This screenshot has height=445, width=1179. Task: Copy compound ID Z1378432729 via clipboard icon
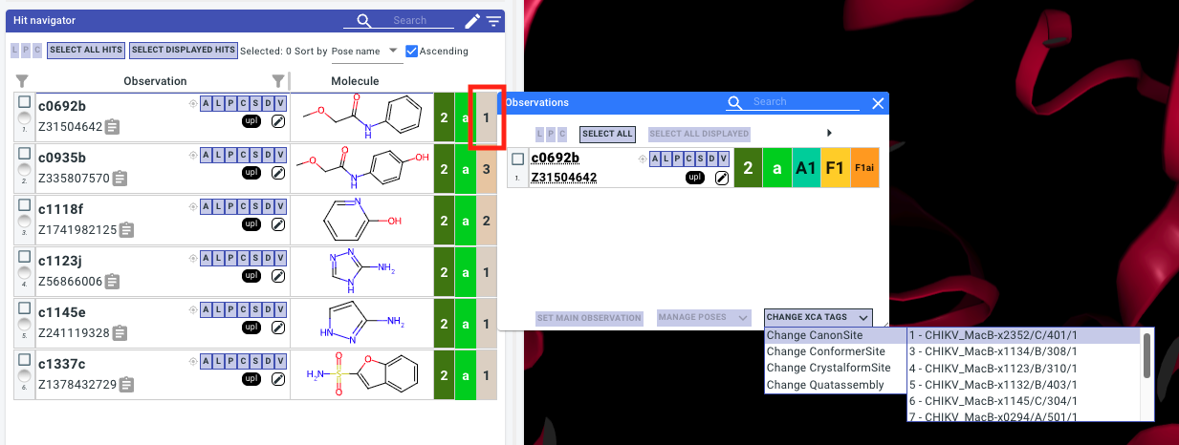tap(127, 384)
